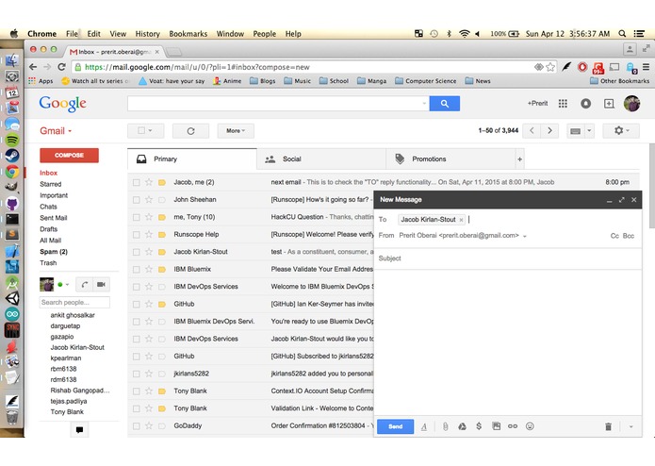
Task: Open the More actions dropdown
Action: tap(236, 131)
